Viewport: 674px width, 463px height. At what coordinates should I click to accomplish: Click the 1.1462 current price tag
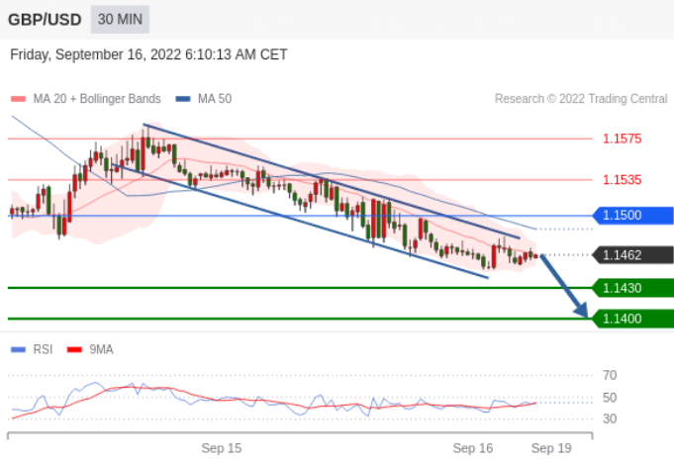pyautogui.click(x=633, y=255)
